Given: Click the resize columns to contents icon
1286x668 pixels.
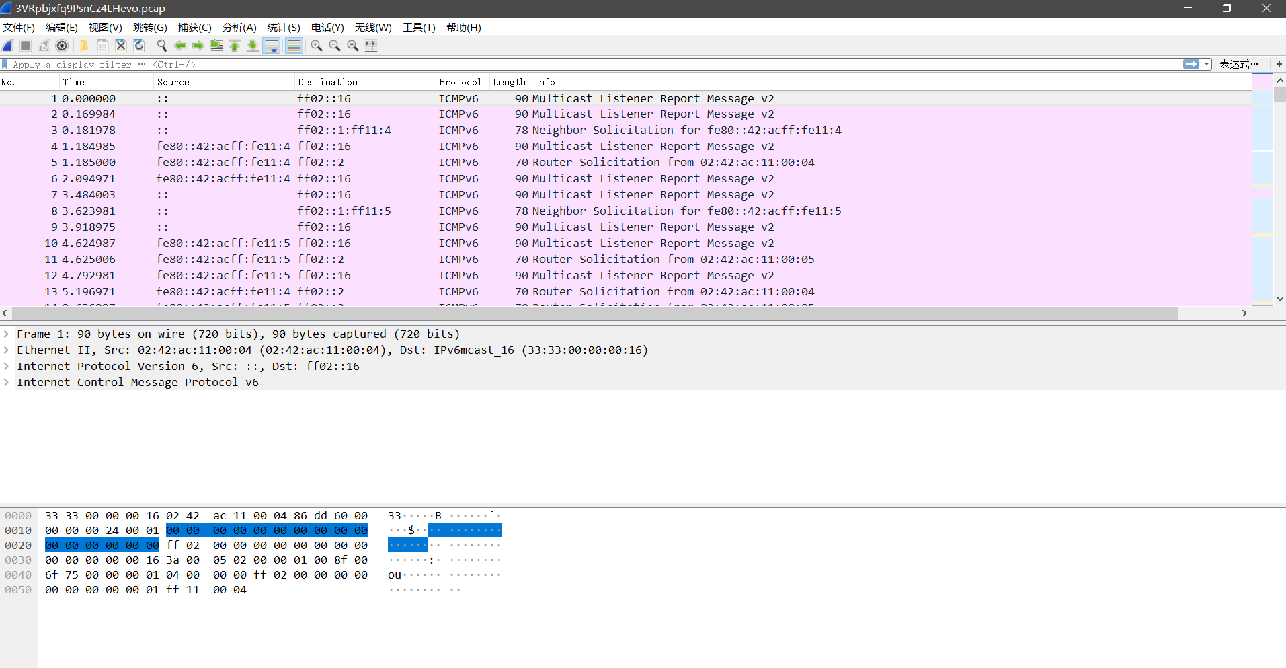Looking at the screenshot, I should 370,46.
